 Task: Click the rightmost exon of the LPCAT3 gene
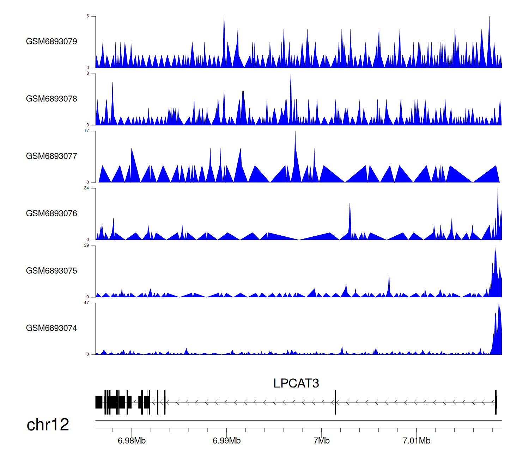(495, 402)
